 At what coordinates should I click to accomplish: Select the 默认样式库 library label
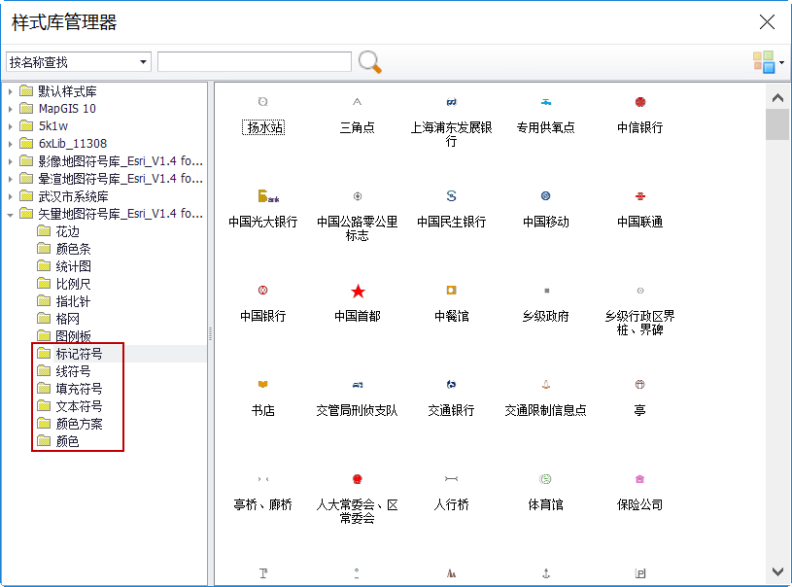(x=67, y=91)
